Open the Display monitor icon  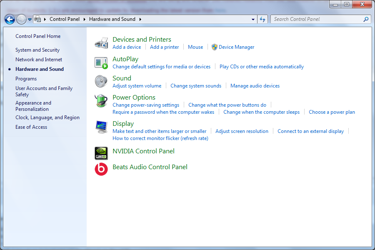(x=101, y=127)
